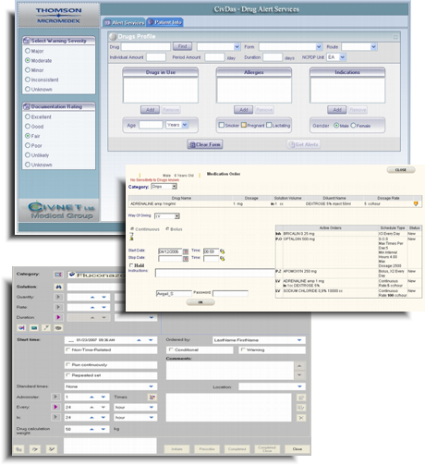Screen dimensions: 425x465
Task: Click the Find button next to Drug
Action: (x=182, y=46)
